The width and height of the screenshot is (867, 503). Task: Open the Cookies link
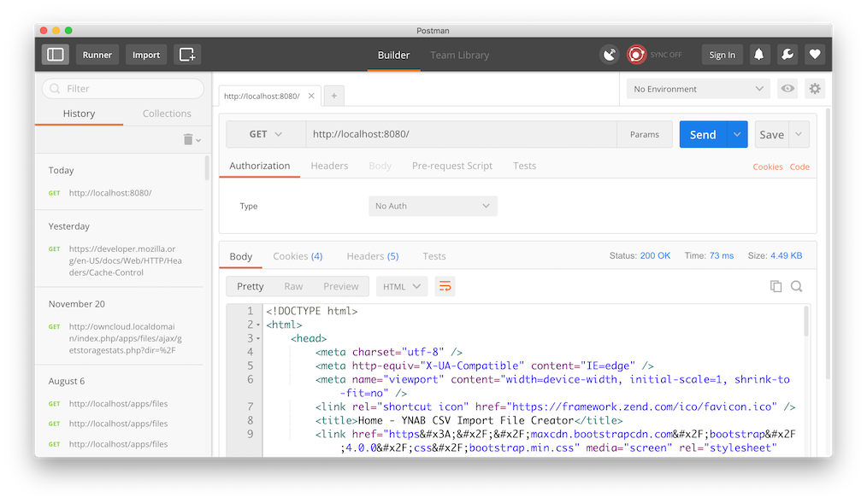tap(768, 167)
